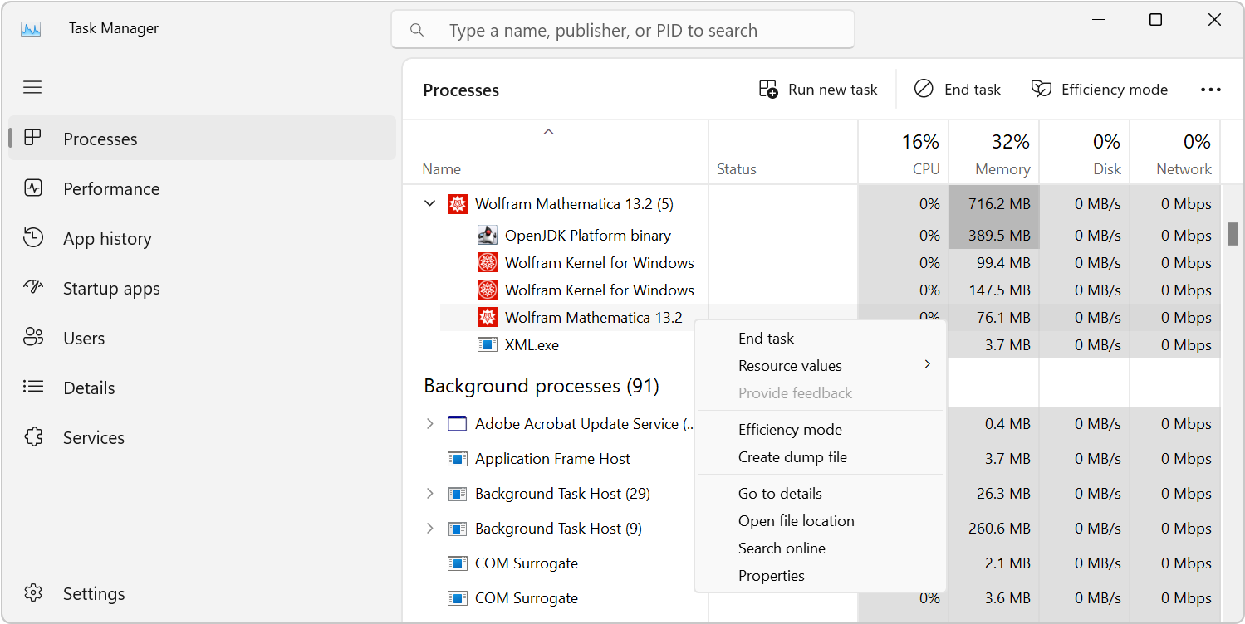
Task: Switch to the Users page
Action: point(202,338)
